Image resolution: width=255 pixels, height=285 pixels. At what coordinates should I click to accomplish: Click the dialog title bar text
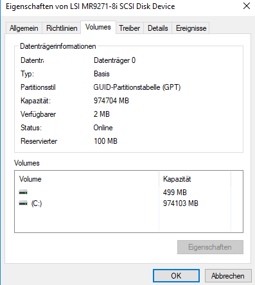pyautogui.click(x=91, y=6)
